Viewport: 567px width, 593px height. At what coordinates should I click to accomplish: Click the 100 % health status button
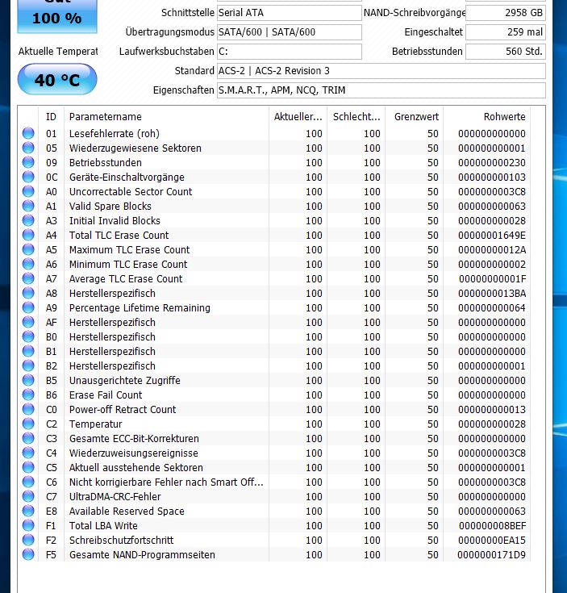57,16
